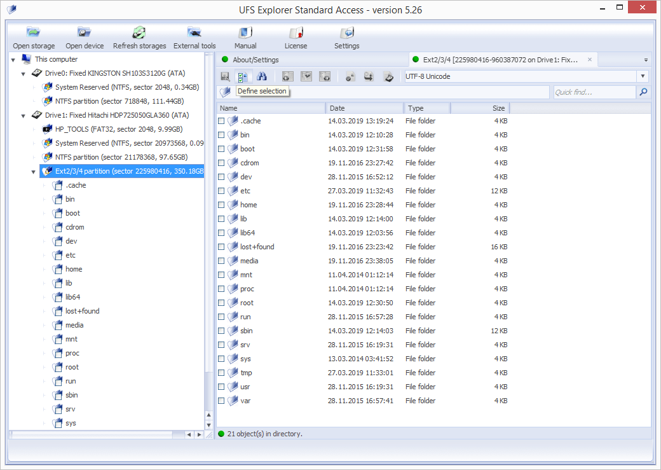This screenshot has width=661, height=470.
Task: Click the Open device icon
Action: (85, 33)
